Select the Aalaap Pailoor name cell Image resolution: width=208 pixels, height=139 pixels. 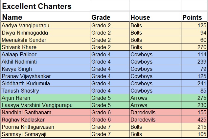45,54
